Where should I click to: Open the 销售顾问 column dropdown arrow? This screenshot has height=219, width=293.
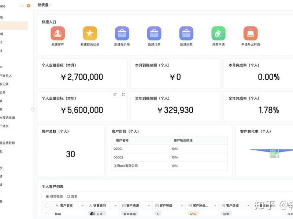pos(116,205)
